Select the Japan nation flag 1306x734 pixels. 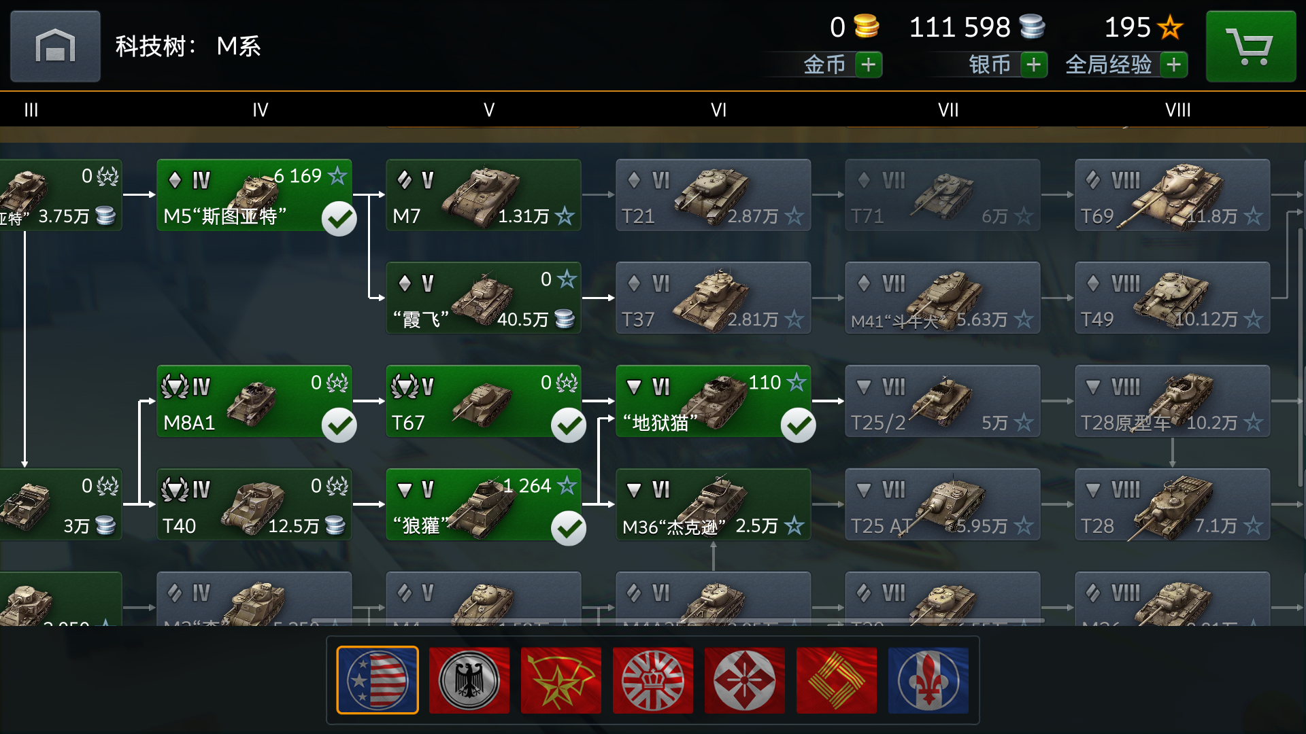(x=745, y=680)
